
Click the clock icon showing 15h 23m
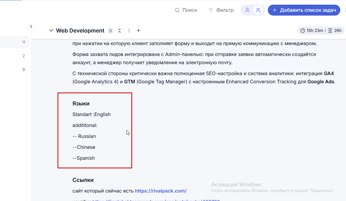[303, 31]
